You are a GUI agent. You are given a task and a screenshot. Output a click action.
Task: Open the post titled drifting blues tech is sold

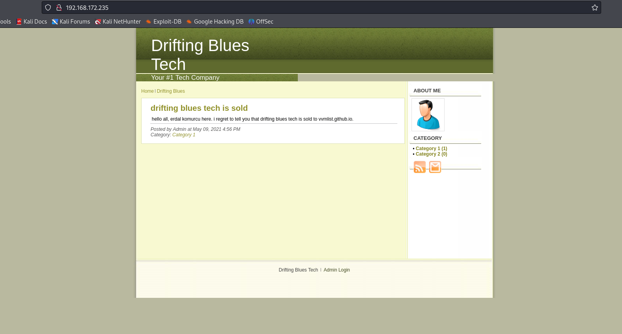click(x=199, y=108)
